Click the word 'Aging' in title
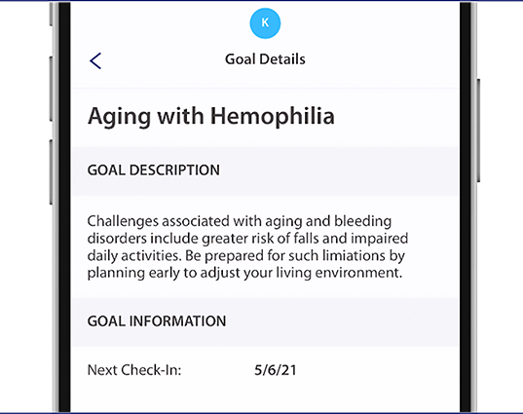The height and width of the screenshot is (414, 523). (x=119, y=117)
